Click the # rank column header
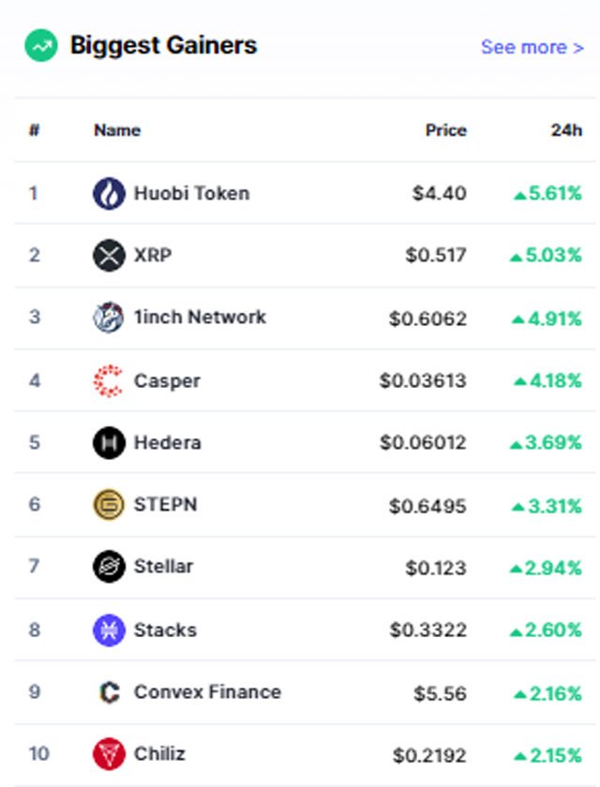The height and width of the screenshot is (787, 600). (34, 130)
